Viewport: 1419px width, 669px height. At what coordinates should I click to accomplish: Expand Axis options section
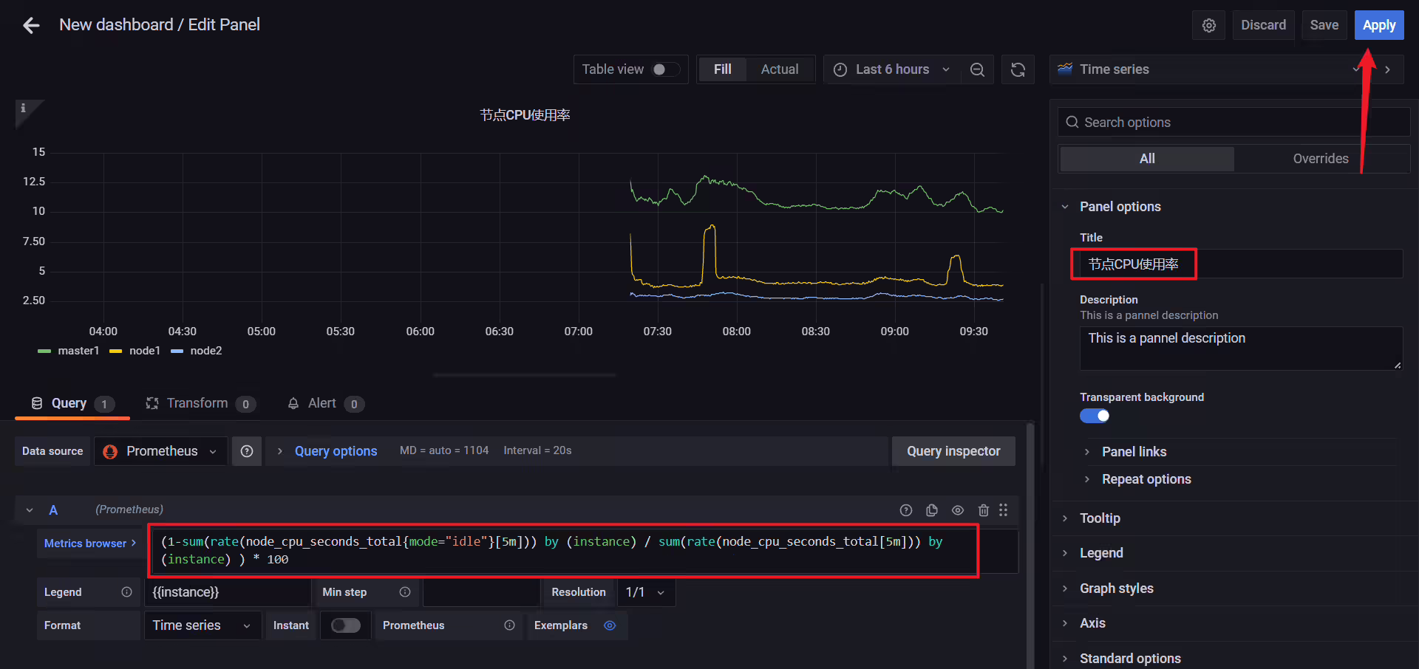tap(1092, 623)
